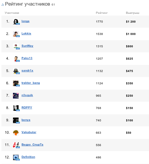Open the Definition username link
149x164 pixels.
(x=28, y=157)
